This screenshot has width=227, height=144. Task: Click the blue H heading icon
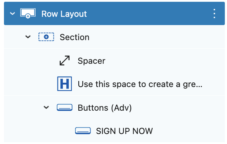[x=65, y=84]
